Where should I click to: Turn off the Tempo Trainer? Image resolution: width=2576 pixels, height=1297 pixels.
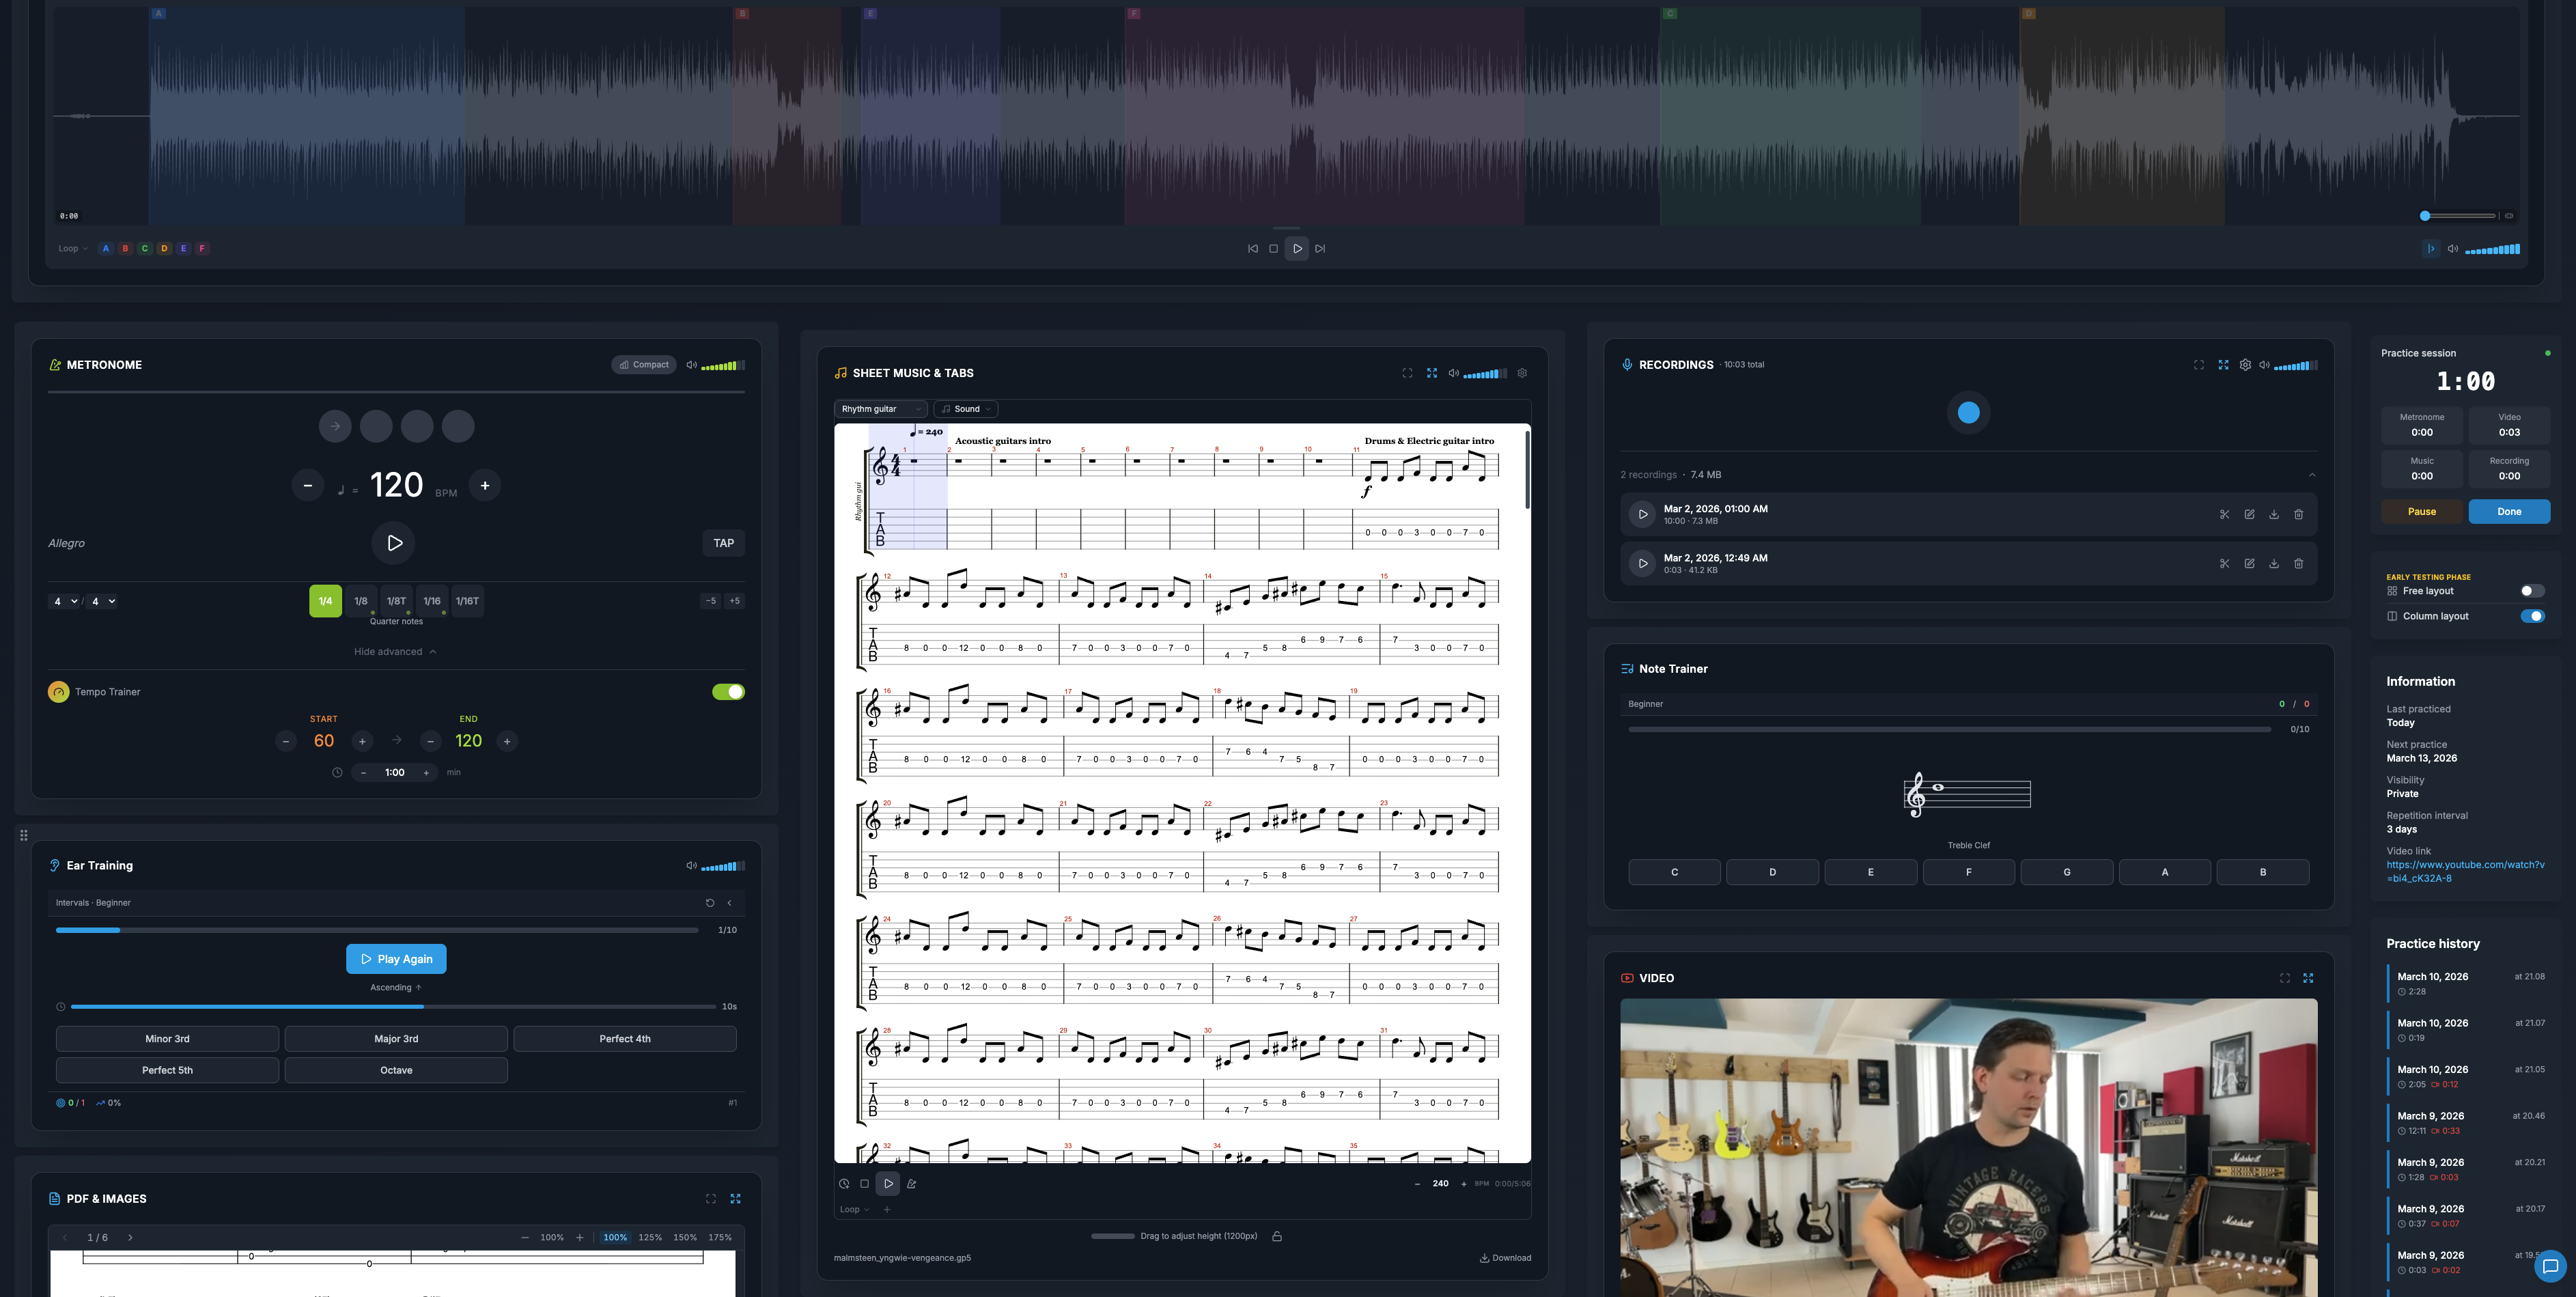pos(728,691)
